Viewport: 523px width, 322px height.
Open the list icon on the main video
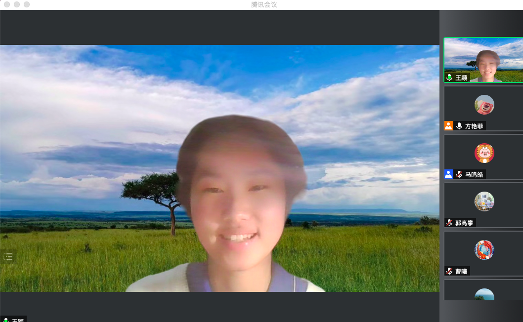tap(8, 257)
